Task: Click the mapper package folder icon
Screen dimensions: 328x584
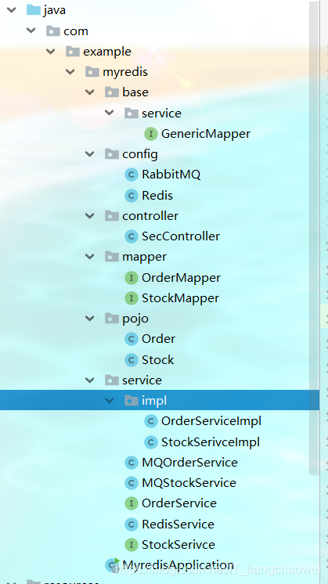Action: point(111,257)
